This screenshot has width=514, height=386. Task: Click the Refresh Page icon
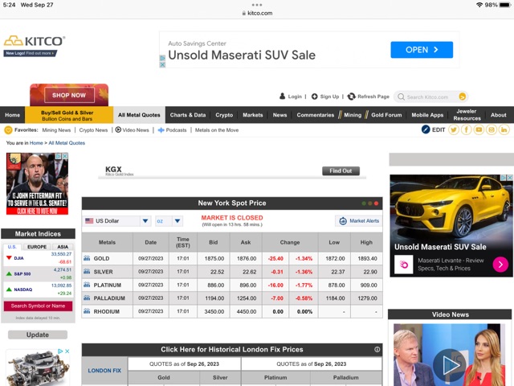click(351, 96)
